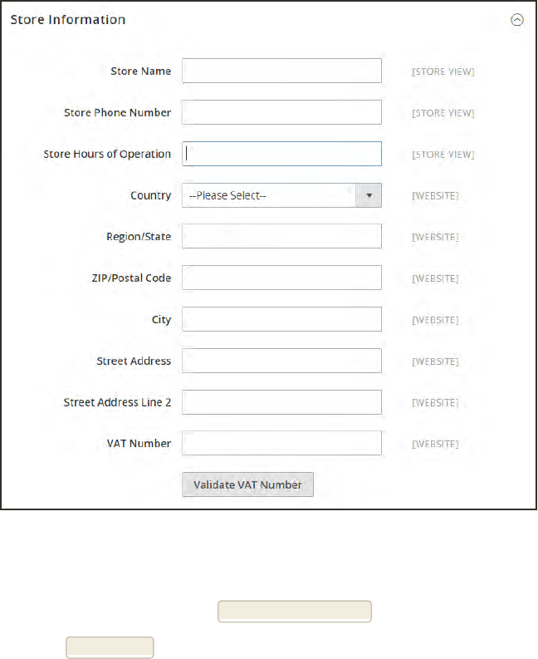The image size is (538, 659).
Task: Click the Region/State text box
Action: (x=281, y=237)
